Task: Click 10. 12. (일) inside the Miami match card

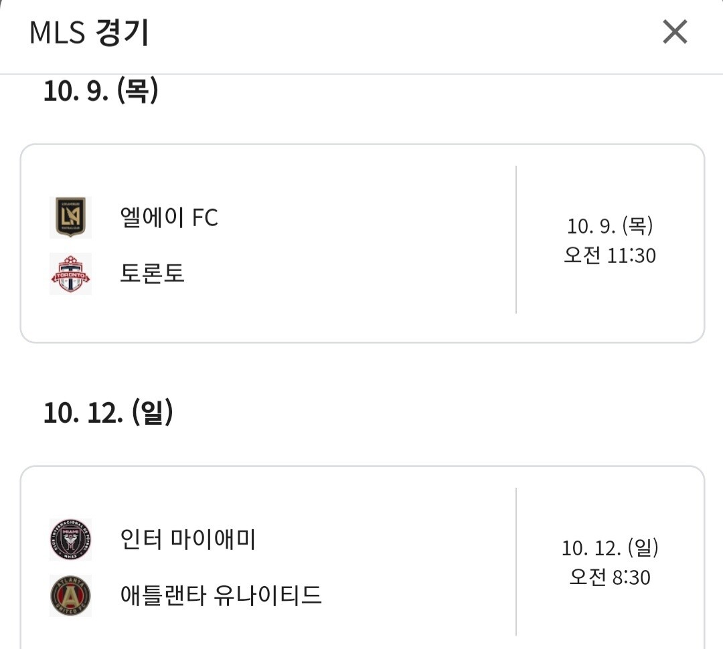Action: (x=610, y=549)
